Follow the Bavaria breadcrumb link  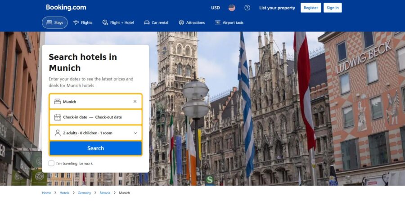(105, 193)
